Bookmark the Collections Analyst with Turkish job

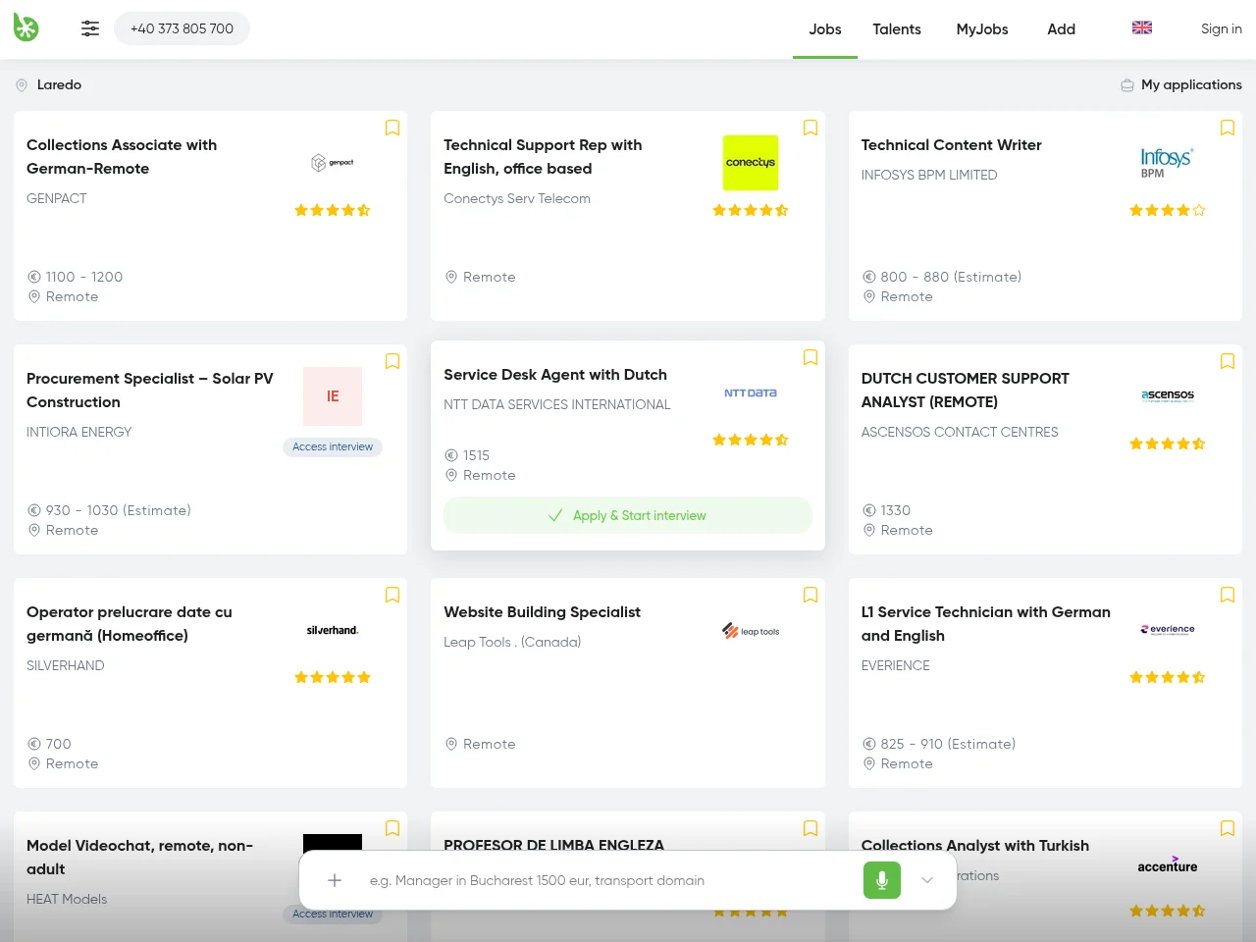point(1228,828)
